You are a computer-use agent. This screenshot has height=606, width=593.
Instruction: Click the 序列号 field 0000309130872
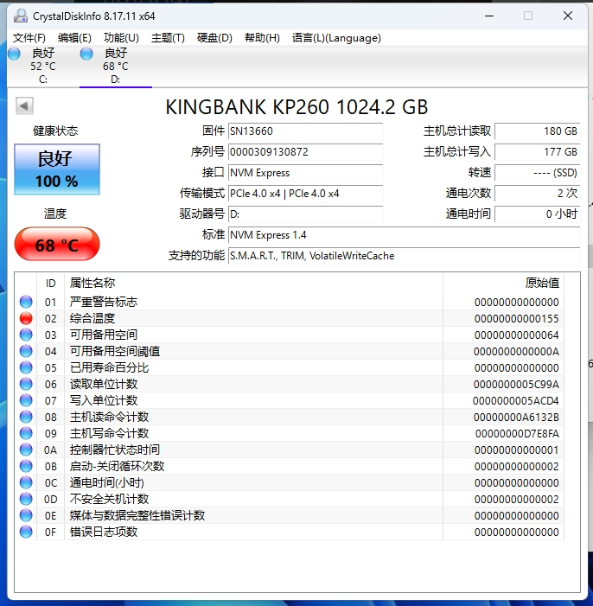pos(305,152)
